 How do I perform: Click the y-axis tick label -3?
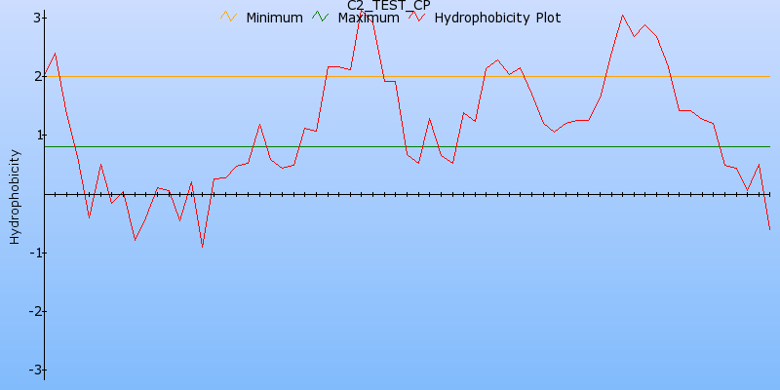[x=33, y=370]
